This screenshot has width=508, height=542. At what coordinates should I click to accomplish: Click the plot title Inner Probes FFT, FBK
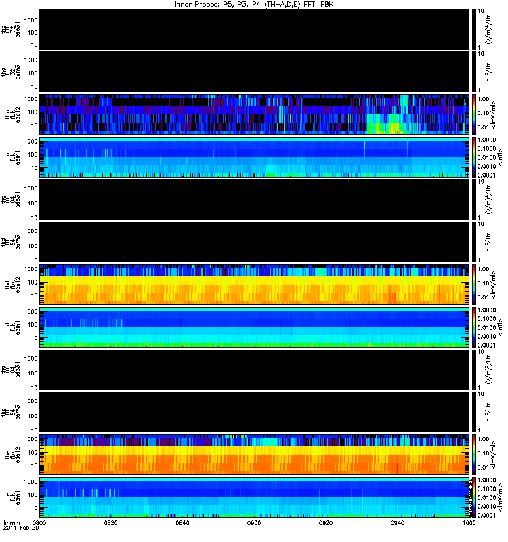coord(254,4)
